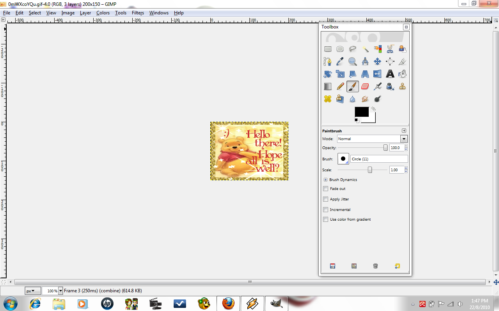
Task: Select the Alignment tool
Action: [x=390, y=61]
